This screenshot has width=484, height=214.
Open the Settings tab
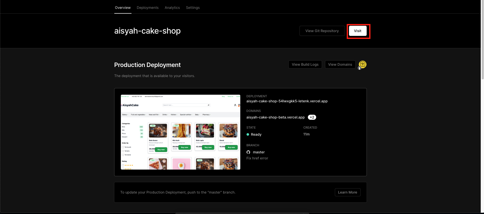(x=193, y=8)
